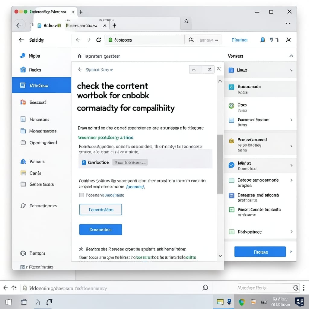
Task: Open the Windows Start button
Action: [8, 302]
